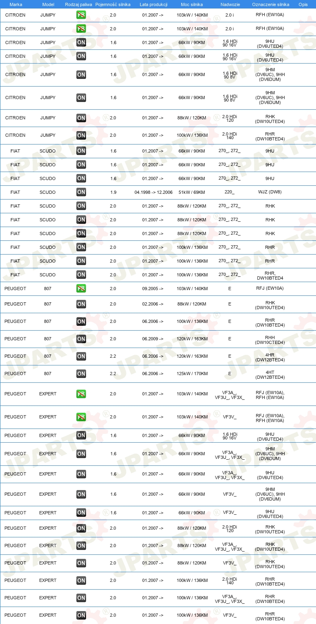Click ON icon in Expert 1.6 VF3A_ 9HM row
The width and height of the screenshot is (316, 624).
81,454
